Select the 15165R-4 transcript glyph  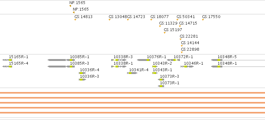[x=7, y=67]
